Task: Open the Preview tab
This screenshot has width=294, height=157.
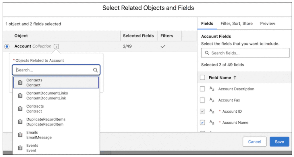Action: [x=267, y=23]
